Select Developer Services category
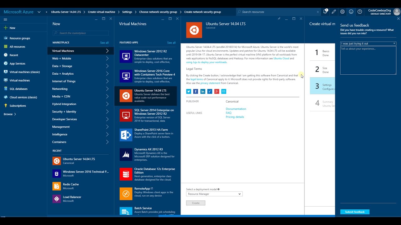401x225 pixels. click(81, 119)
